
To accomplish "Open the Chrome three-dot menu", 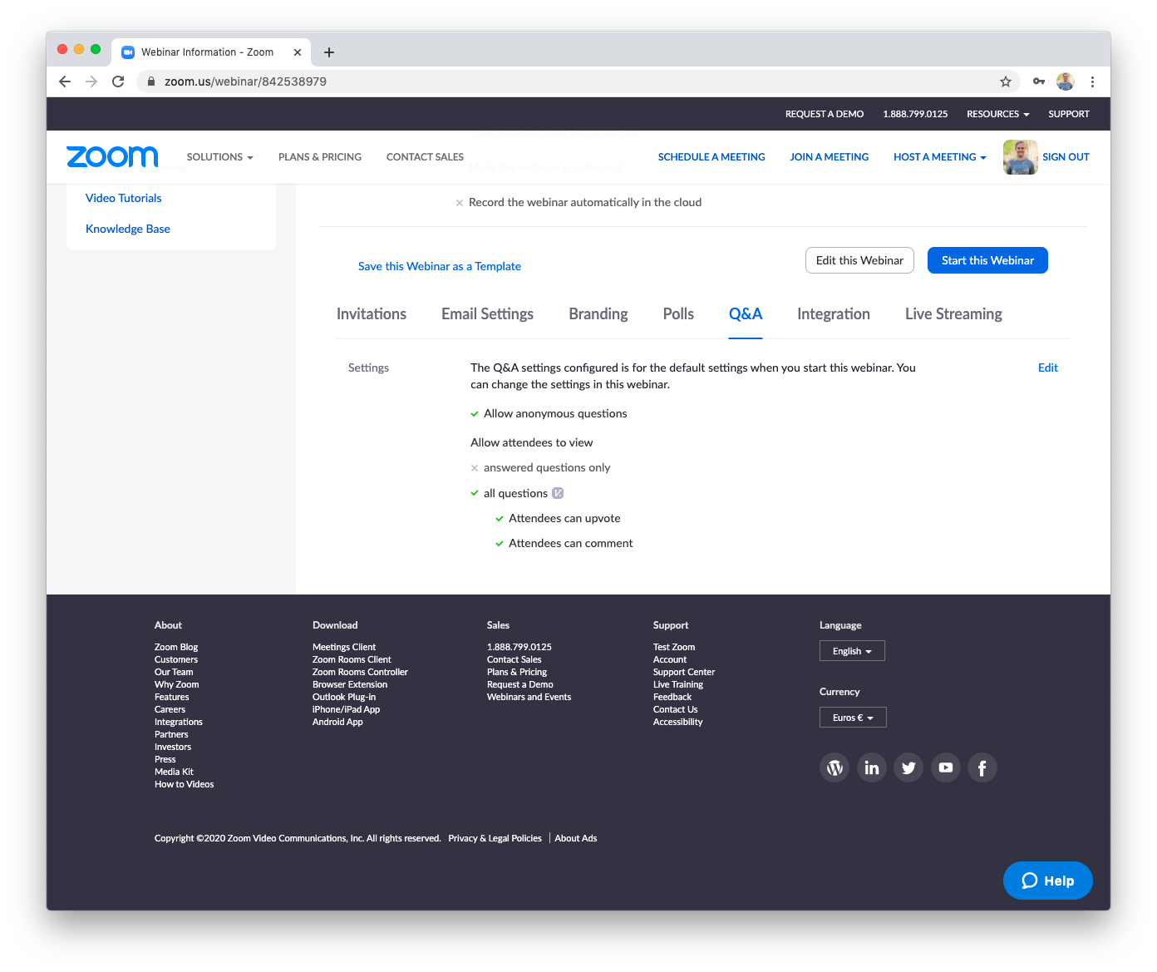I will (1092, 81).
